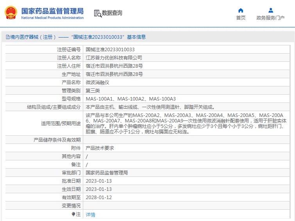Click the 审批部门 label

[71, 172]
